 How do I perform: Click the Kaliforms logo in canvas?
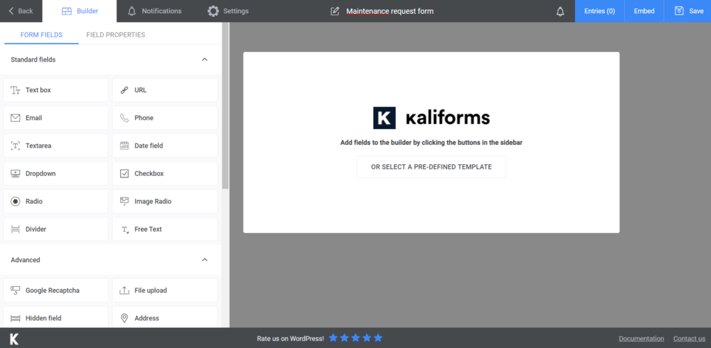pos(431,118)
